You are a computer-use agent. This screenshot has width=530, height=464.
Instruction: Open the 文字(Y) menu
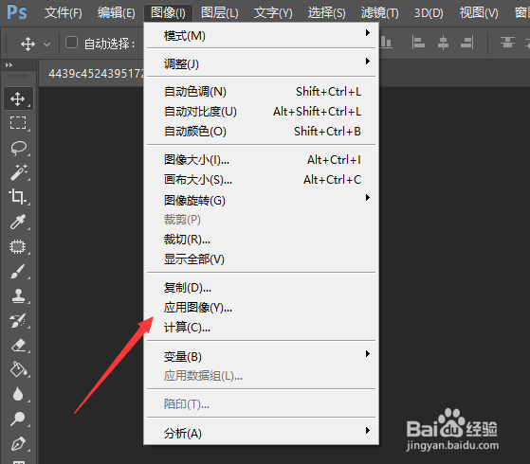273,13
